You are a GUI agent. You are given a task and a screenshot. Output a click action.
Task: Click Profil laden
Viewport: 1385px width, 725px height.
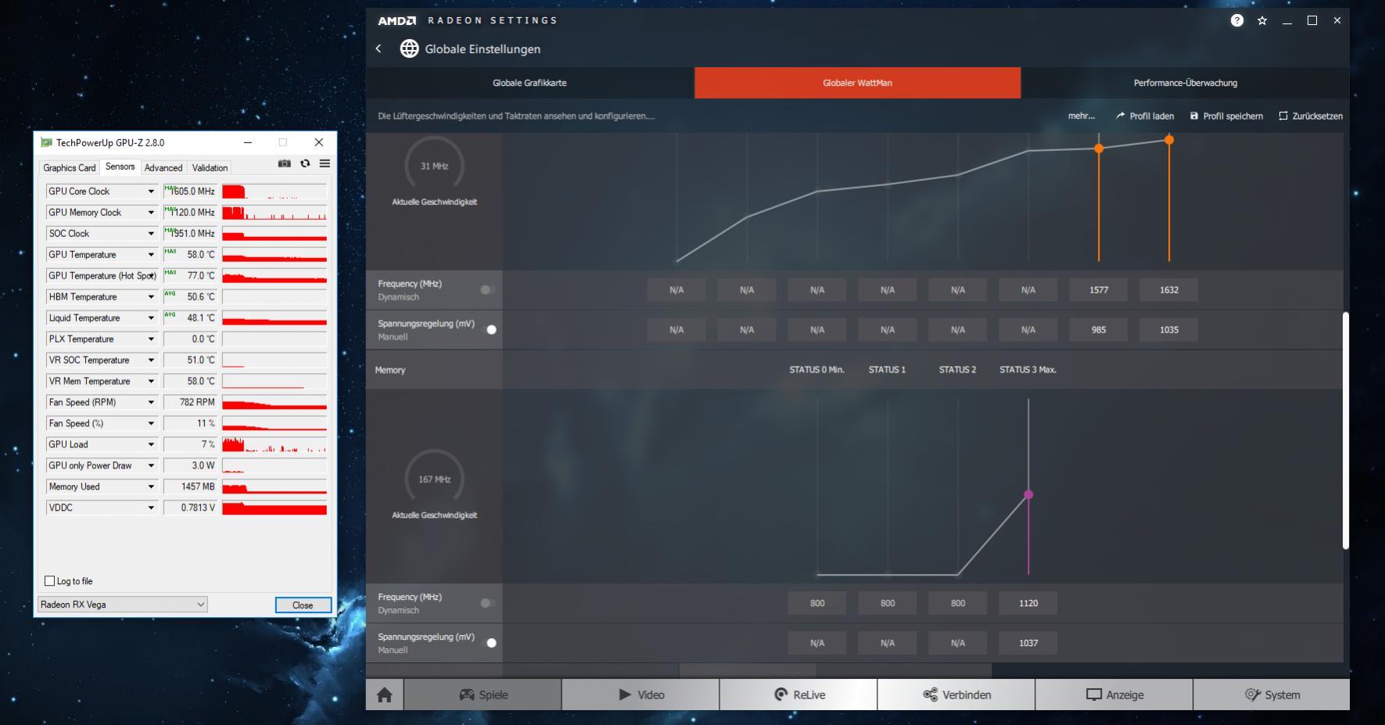coord(1145,116)
